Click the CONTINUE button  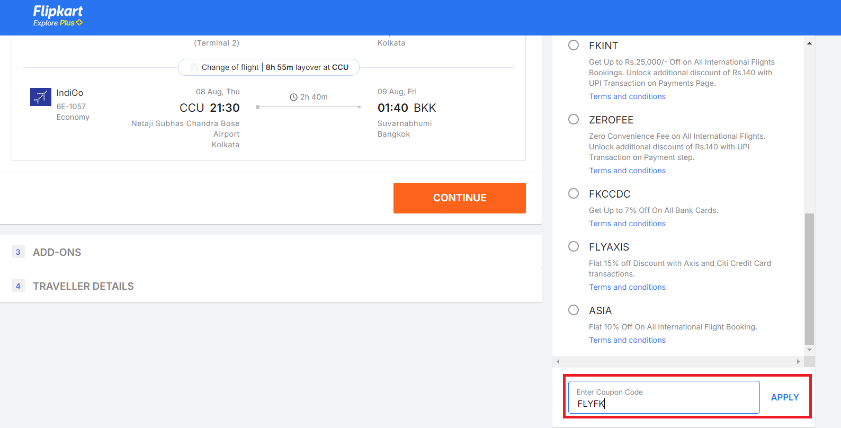point(459,198)
